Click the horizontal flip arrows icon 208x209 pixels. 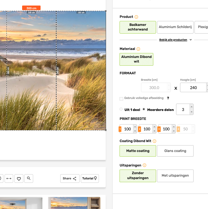point(9,178)
